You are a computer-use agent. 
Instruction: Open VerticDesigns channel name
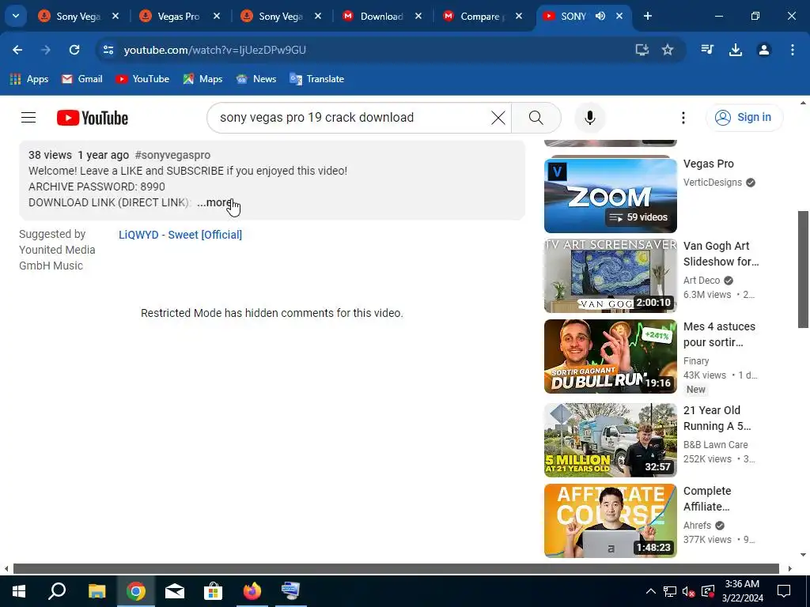(713, 183)
